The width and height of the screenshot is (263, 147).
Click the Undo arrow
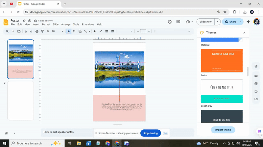tap(26, 31)
